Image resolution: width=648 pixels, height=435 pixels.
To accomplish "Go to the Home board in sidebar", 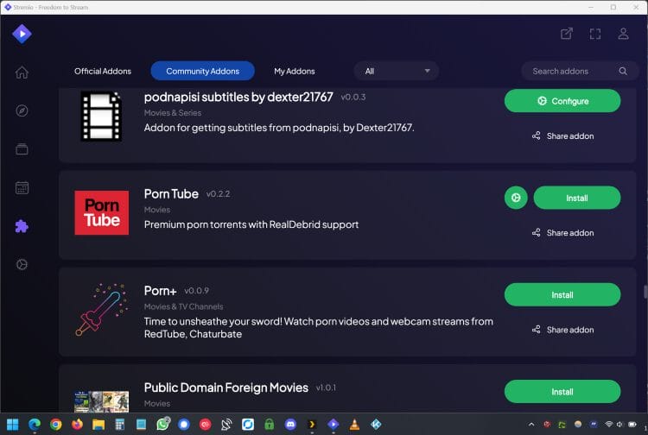I will (x=22, y=72).
